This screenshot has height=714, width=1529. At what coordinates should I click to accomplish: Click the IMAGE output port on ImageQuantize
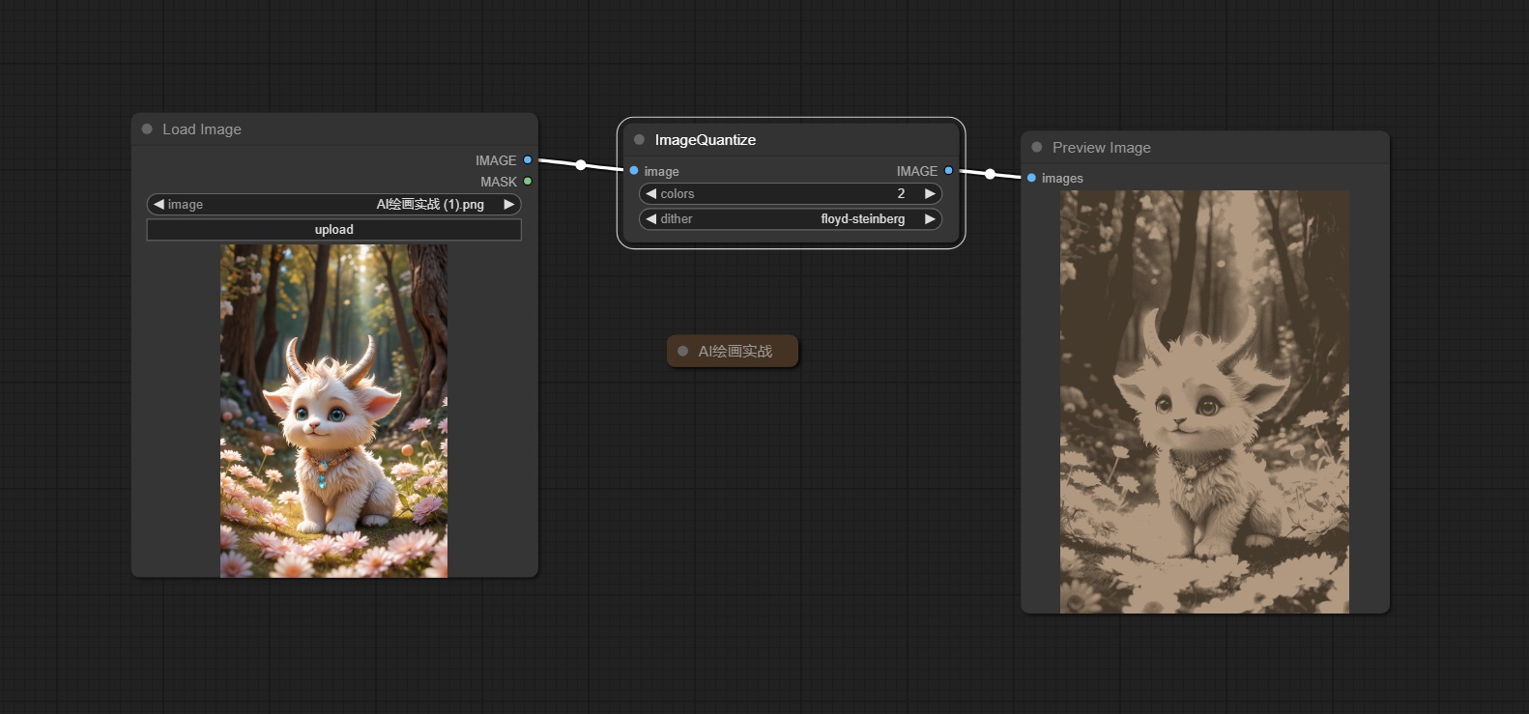[948, 171]
